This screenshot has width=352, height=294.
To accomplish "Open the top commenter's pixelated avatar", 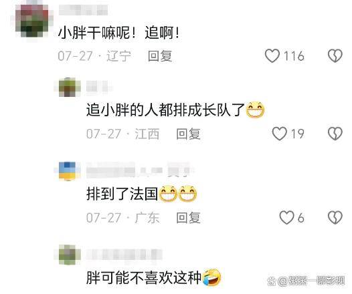I will pos(32,21).
